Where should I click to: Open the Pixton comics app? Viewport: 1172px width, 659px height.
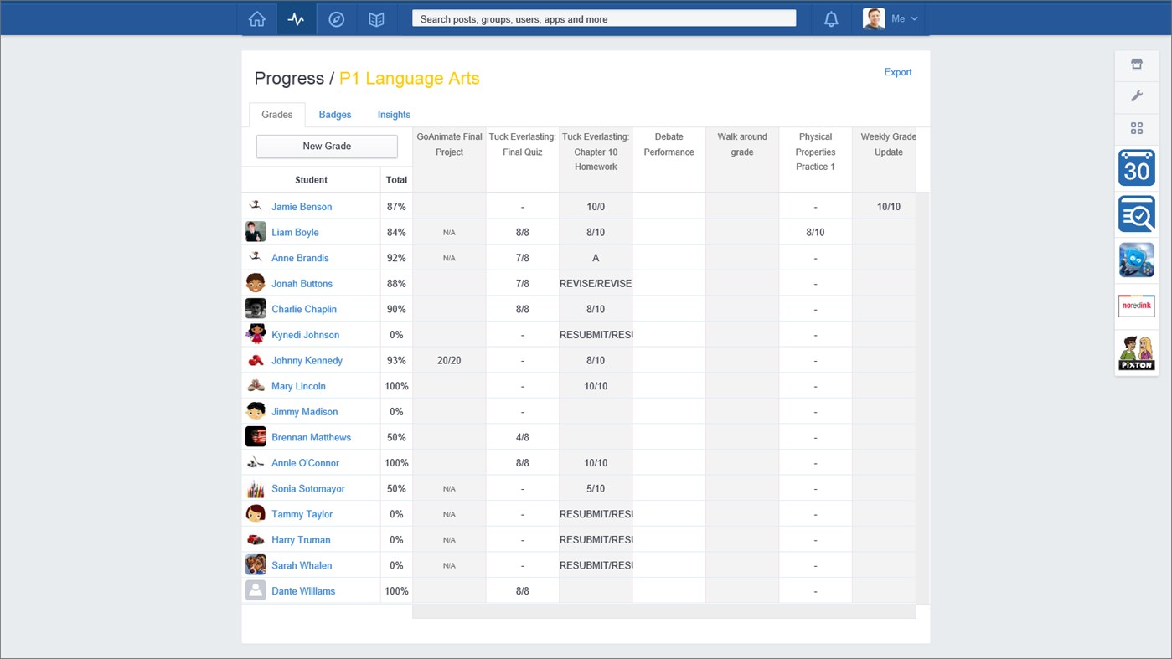coord(1136,351)
